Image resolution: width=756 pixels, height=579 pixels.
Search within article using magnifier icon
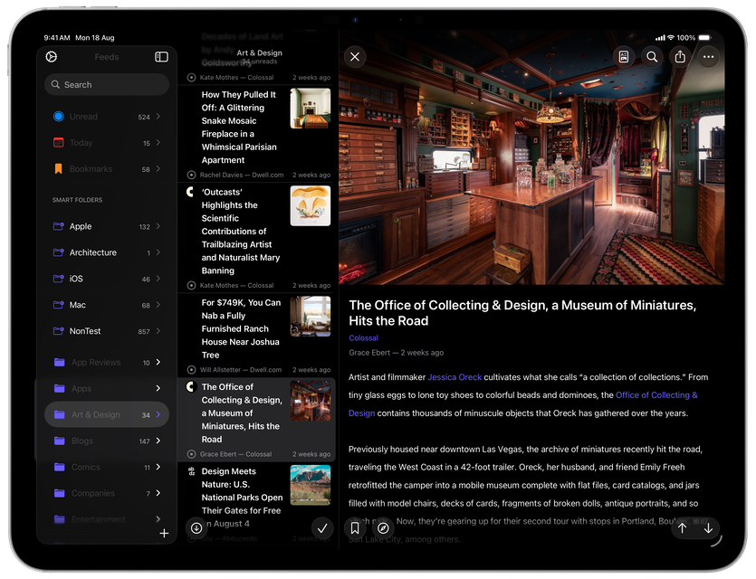click(652, 57)
